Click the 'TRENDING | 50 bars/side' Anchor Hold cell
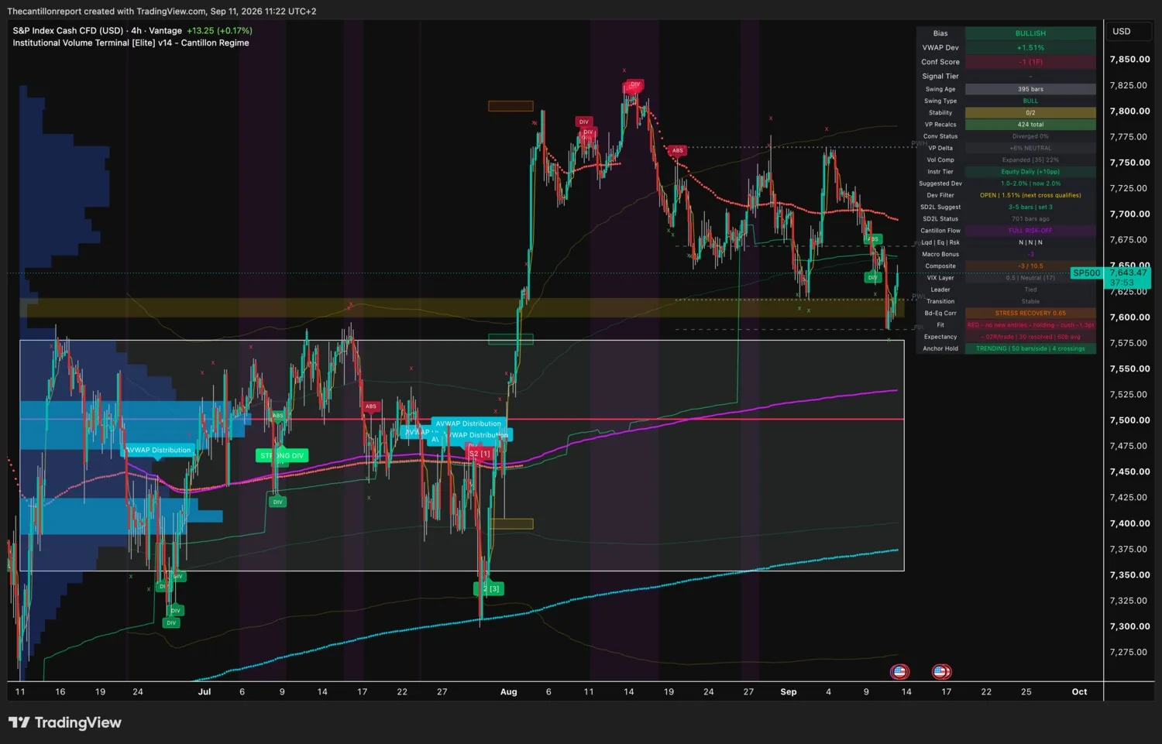The height and width of the screenshot is (744, 1162). click(x=1030, y=348)
